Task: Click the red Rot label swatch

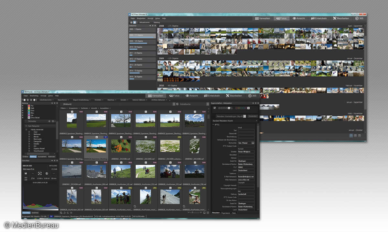Action: point(29,106)
